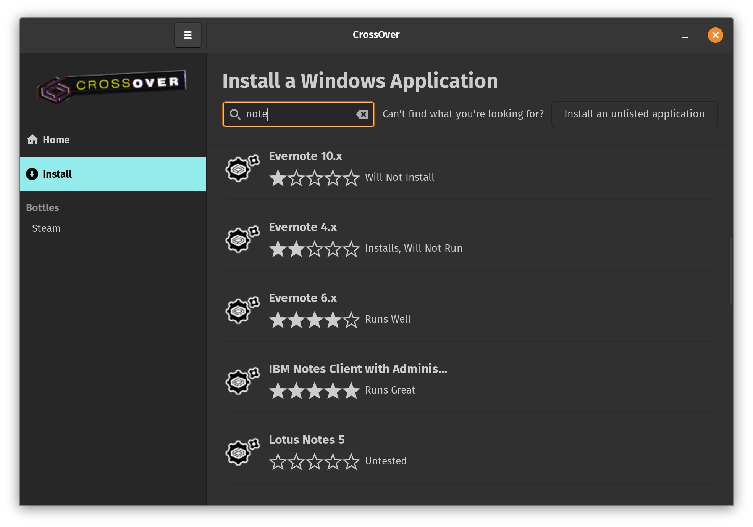
Task: Open the Evernote 6.x star rating dropdown
Action: pyautogui.click(x=314, y=318)
